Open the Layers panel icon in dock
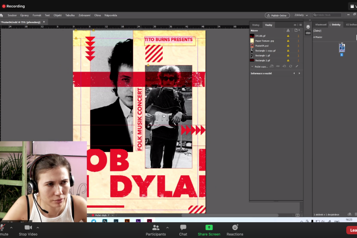The width and height of the screenshot is (357, 238). (x=308, y=27)
